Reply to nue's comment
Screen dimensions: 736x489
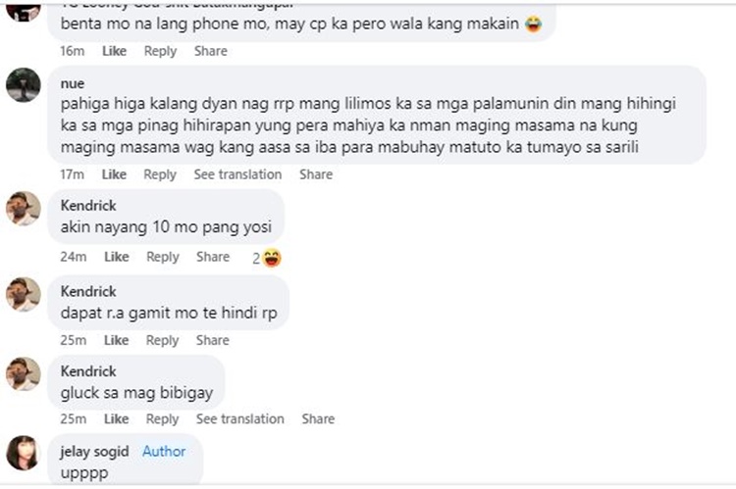160,174
